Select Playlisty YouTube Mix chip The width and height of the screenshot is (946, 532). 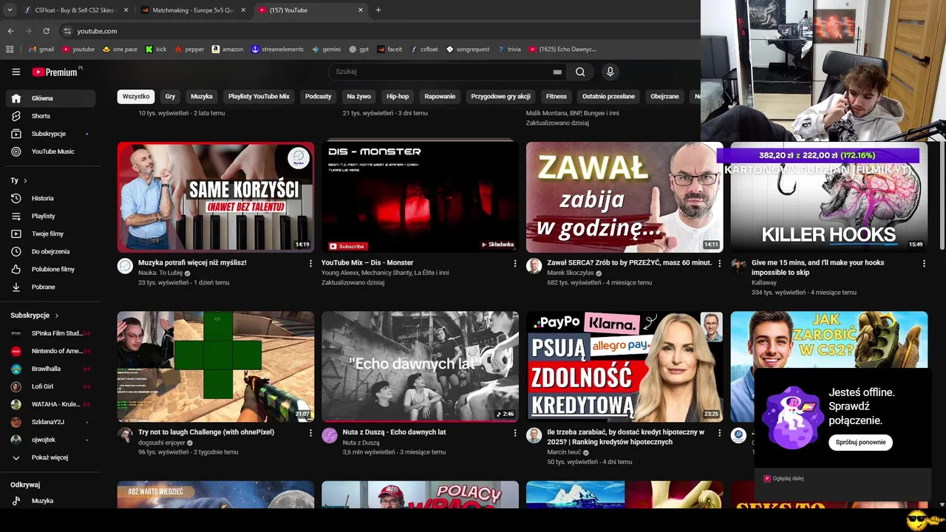point(259,96)
